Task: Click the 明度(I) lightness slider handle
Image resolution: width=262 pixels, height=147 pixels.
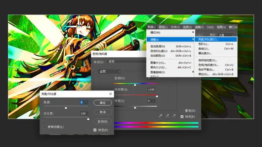Action: [x=135, y=108]
